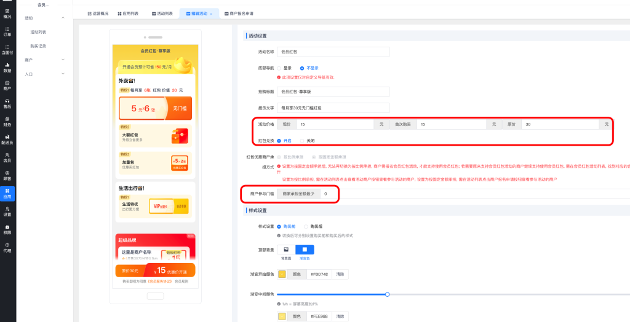
Task: Open 设置 (Settings) in the sidebar
Action: coord(7,211)
